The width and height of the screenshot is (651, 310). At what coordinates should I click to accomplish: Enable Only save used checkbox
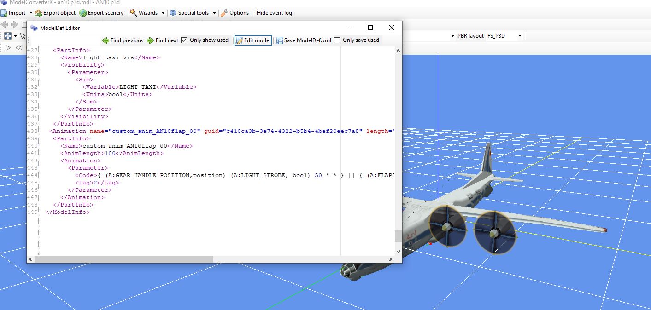tap(337, 40)
